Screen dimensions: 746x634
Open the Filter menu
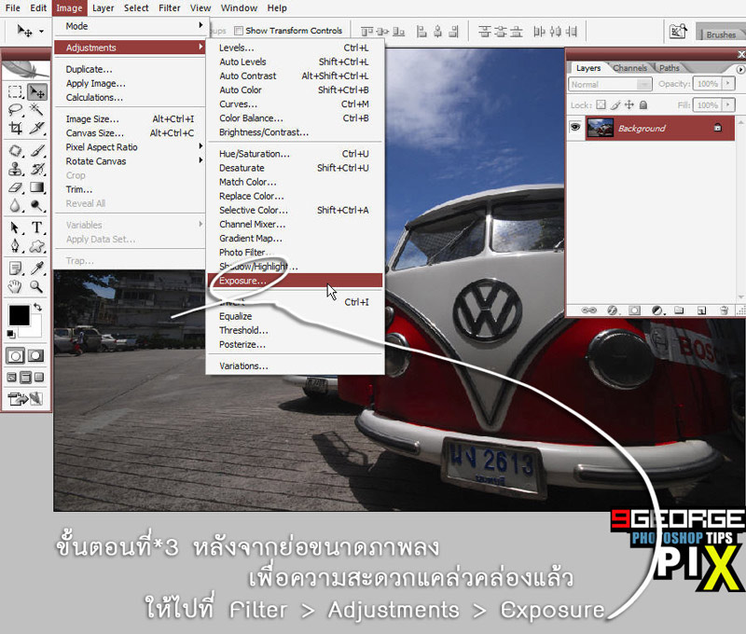tap(170, 8)
